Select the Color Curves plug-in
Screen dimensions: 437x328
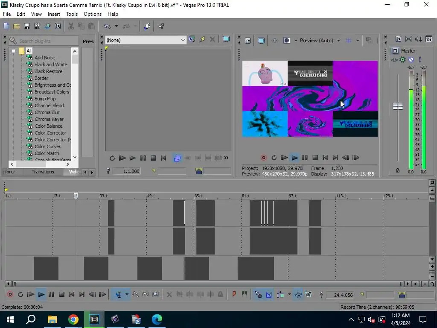point(48,146)
